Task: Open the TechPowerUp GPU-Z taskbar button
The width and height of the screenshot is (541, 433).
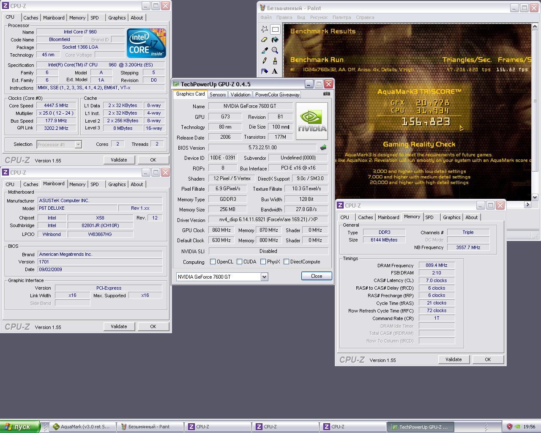Action: click(x=420, y=427)
